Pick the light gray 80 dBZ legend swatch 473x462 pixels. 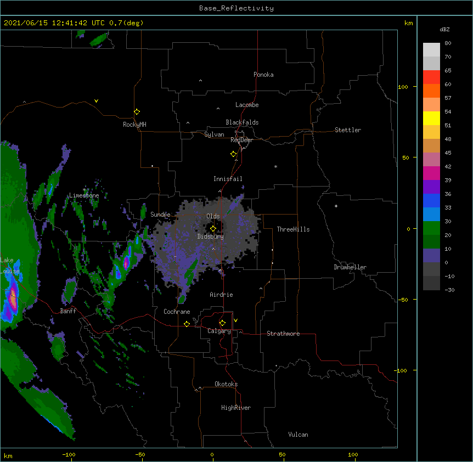click(431, 49)
